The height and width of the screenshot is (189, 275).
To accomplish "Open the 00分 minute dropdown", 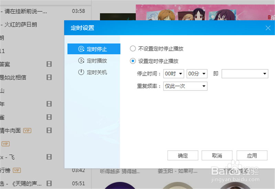I will point(197,74).
